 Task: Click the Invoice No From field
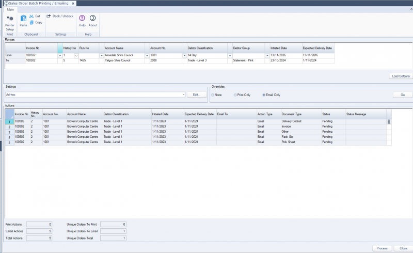point(40,55)
